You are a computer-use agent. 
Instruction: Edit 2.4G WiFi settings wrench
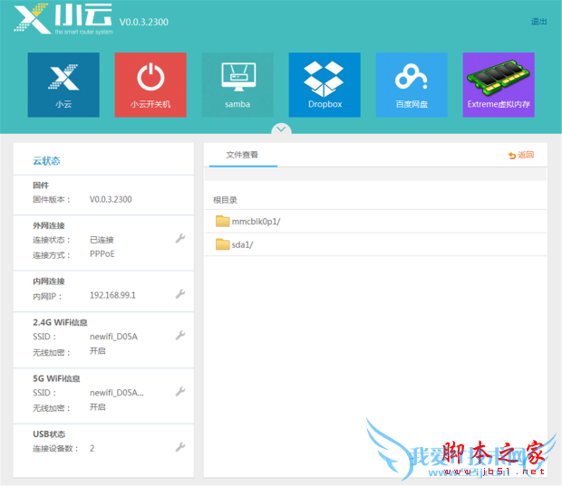point(180,336)
